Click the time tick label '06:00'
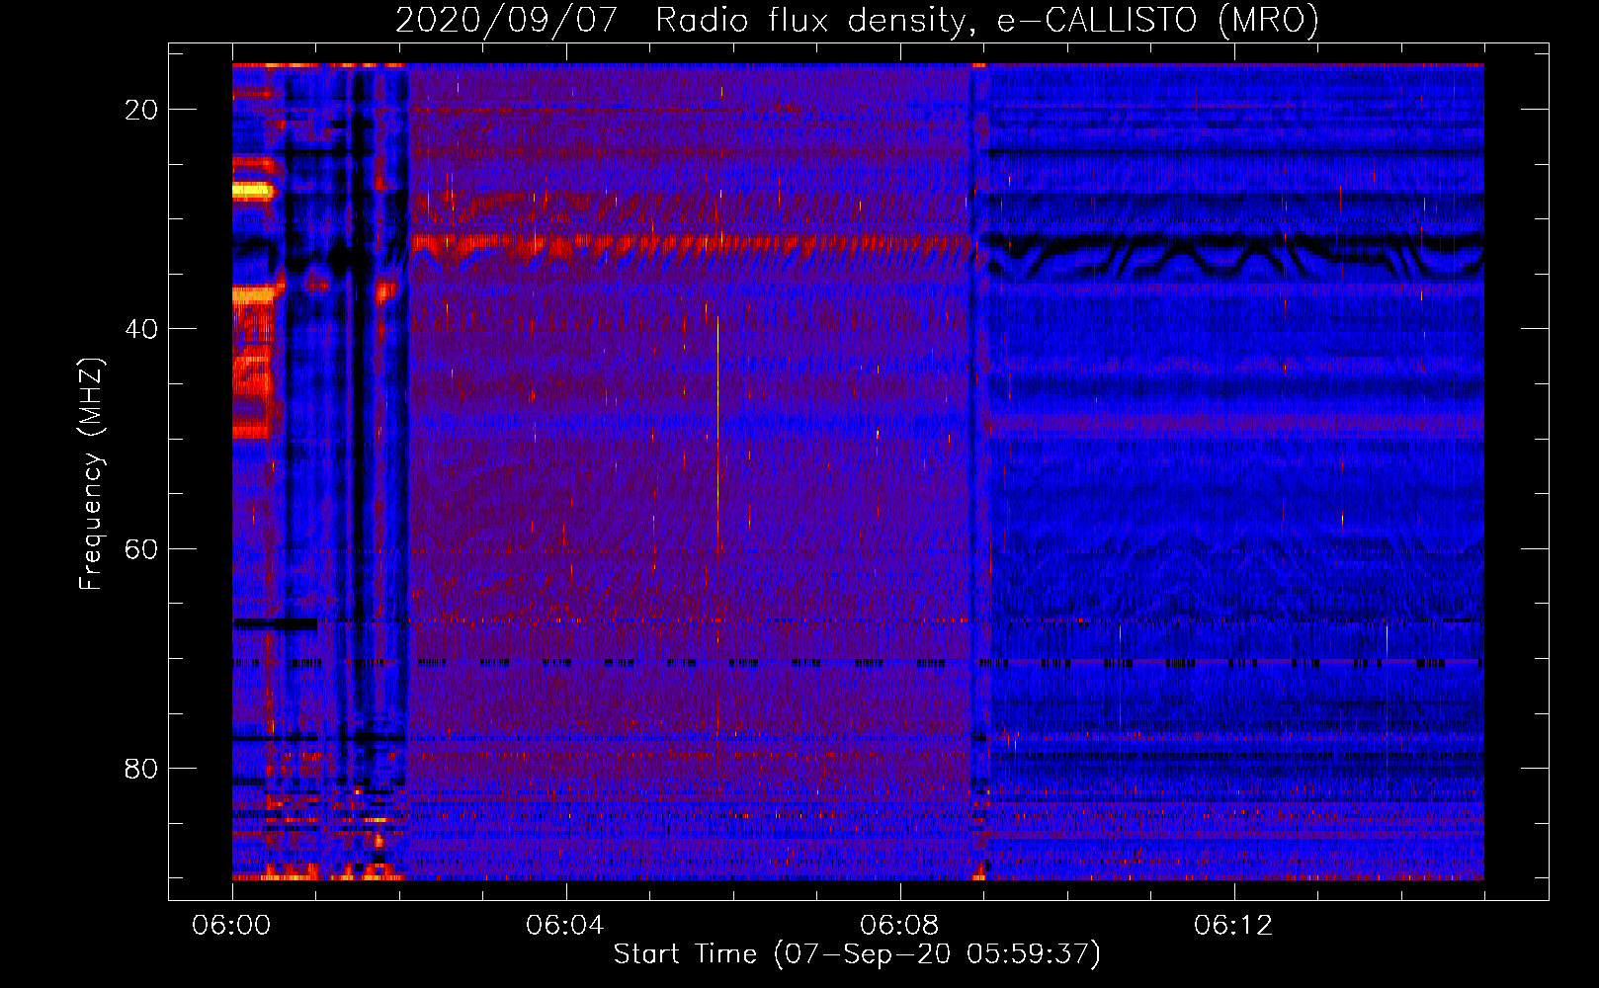Viewport: 1599px width, 988px height. coord(231,926)
